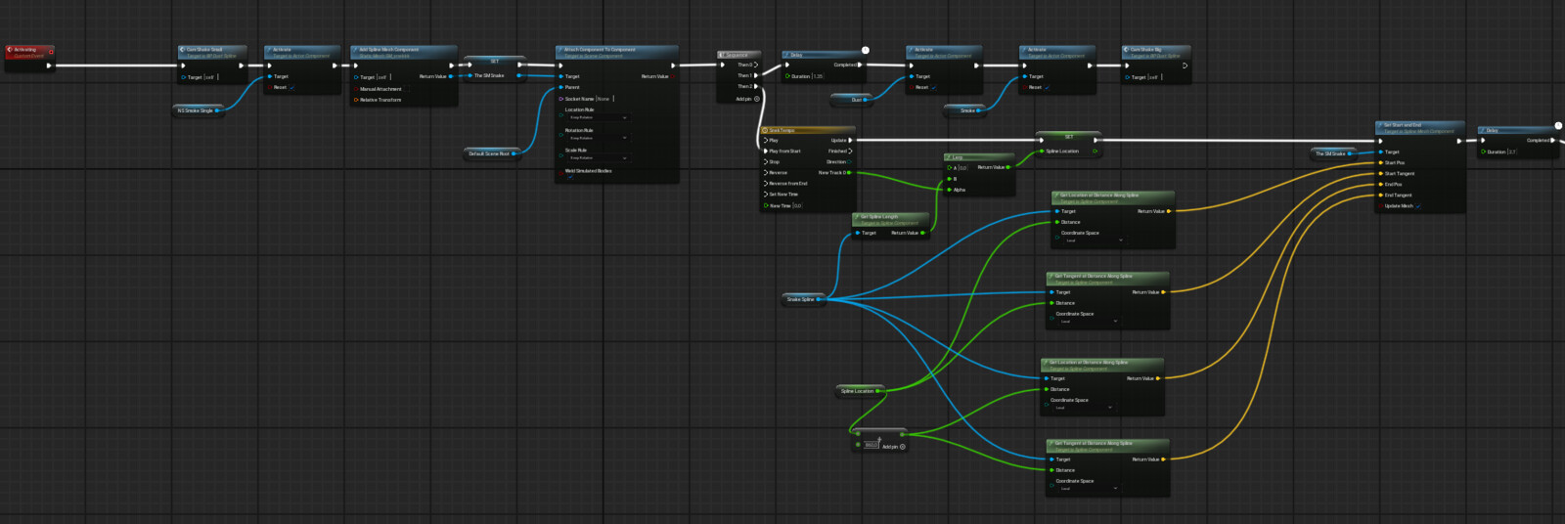Click the Relative Transform input pin
Viewport: 1565px width, 524px height.
(356, 100)
